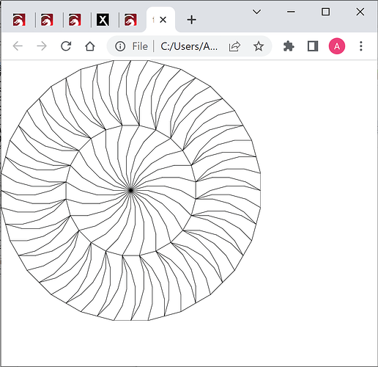This screenshot has height=367, width=378.
Task: Open the Extensions puzzle icon
Action: pos(289,46)
